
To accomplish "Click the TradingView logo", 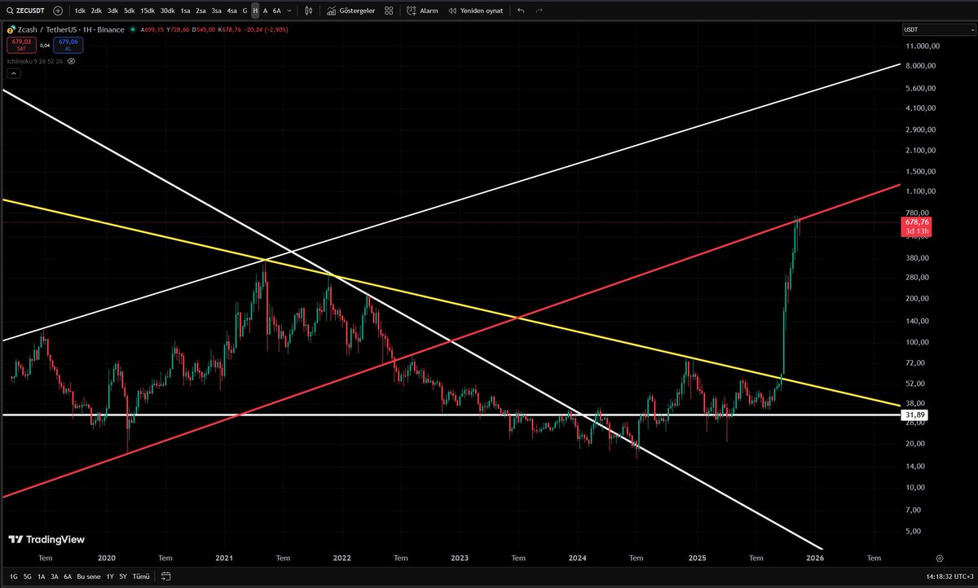I will click(46, 539).
